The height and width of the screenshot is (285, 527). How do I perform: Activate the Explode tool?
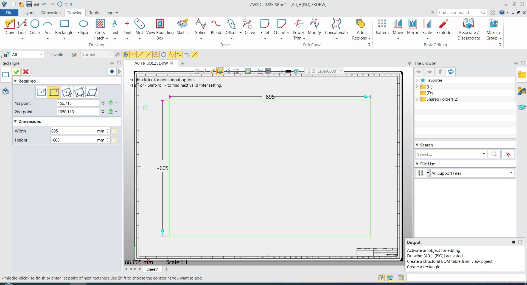[444, 27]
